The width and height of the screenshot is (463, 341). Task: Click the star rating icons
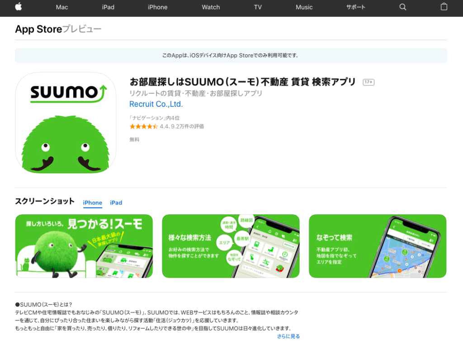[x=144, y=127]
